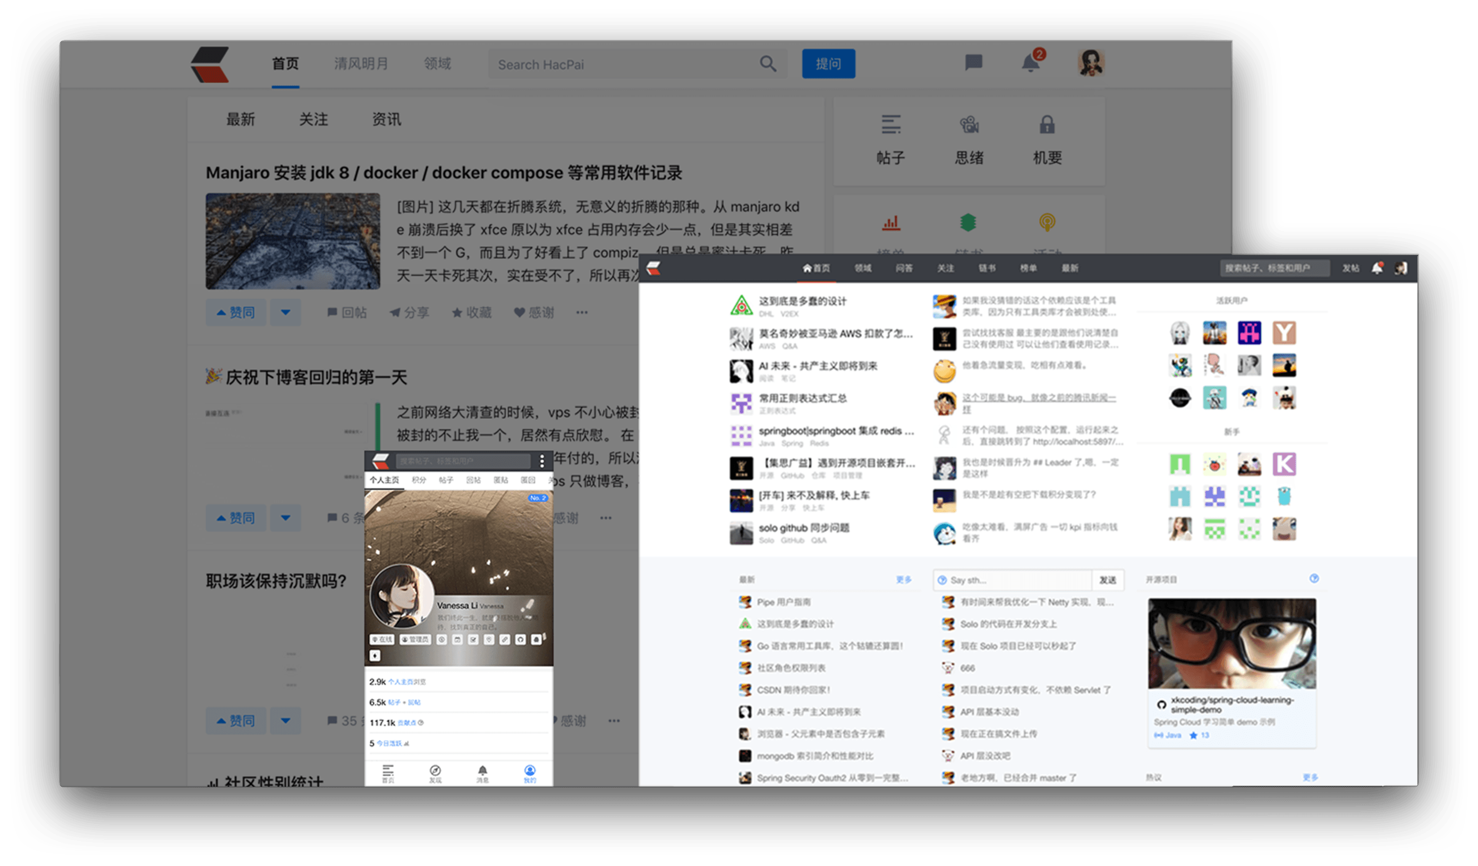Expand down-arrow beside 庆祝下博客 post's 赞同
Image resolution: width=1478 pixels, height=866 pixels.
click(x=286, y=518)
